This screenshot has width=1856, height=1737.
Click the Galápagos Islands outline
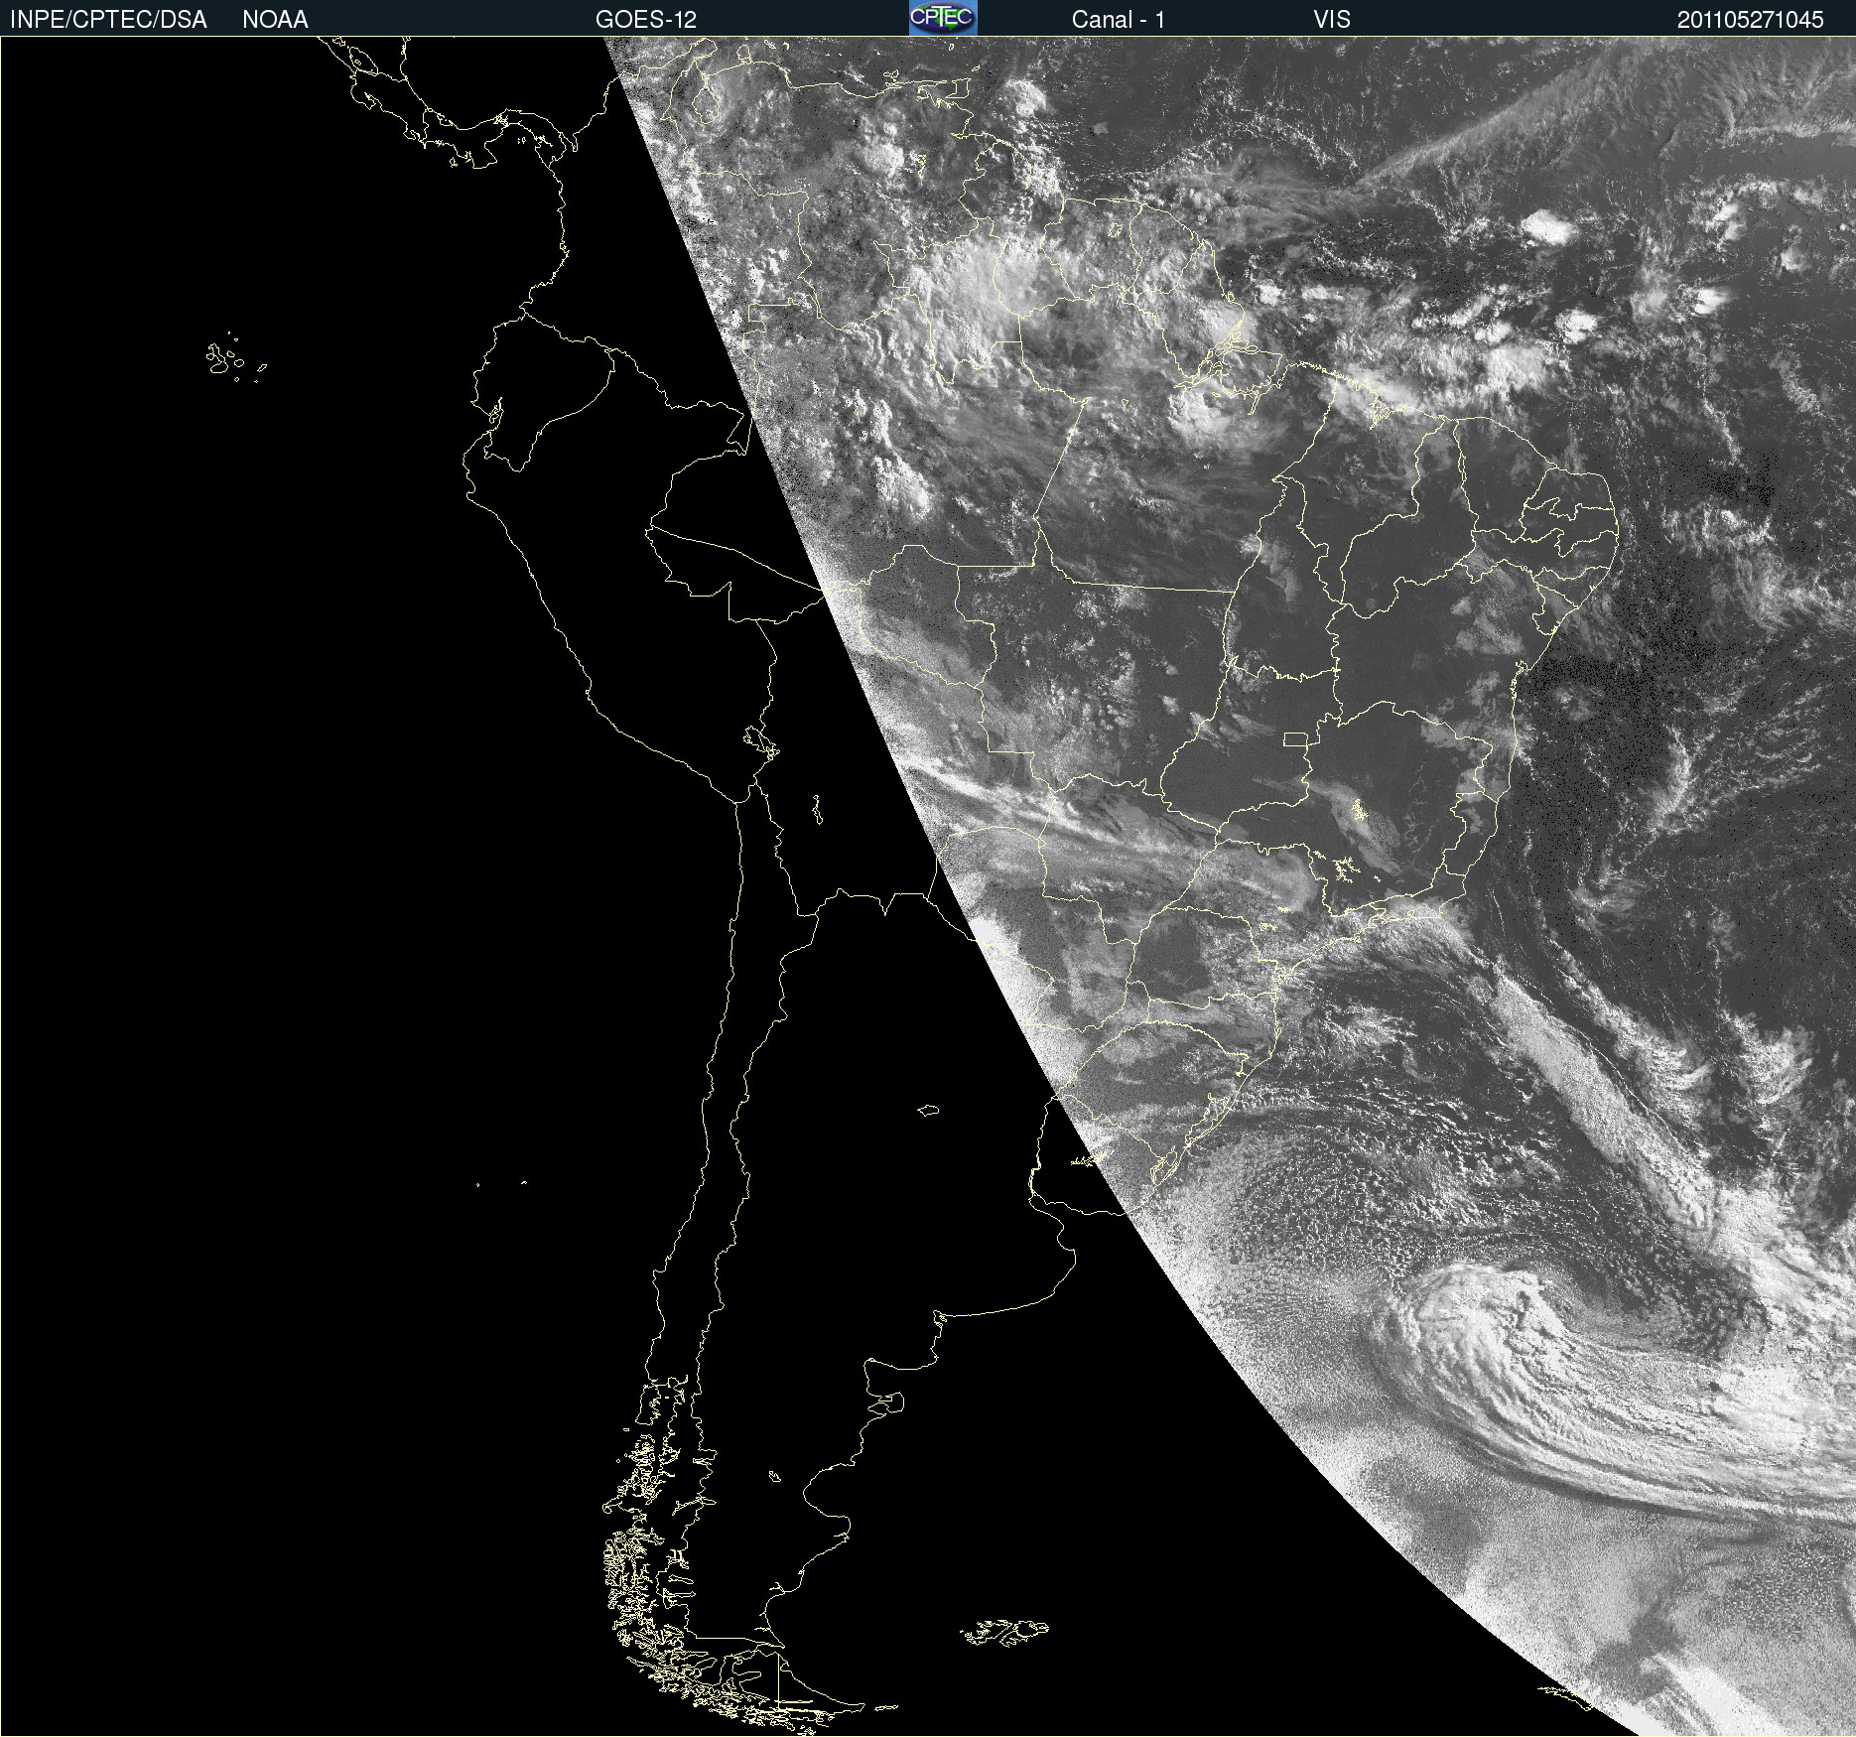click(236, 357)
